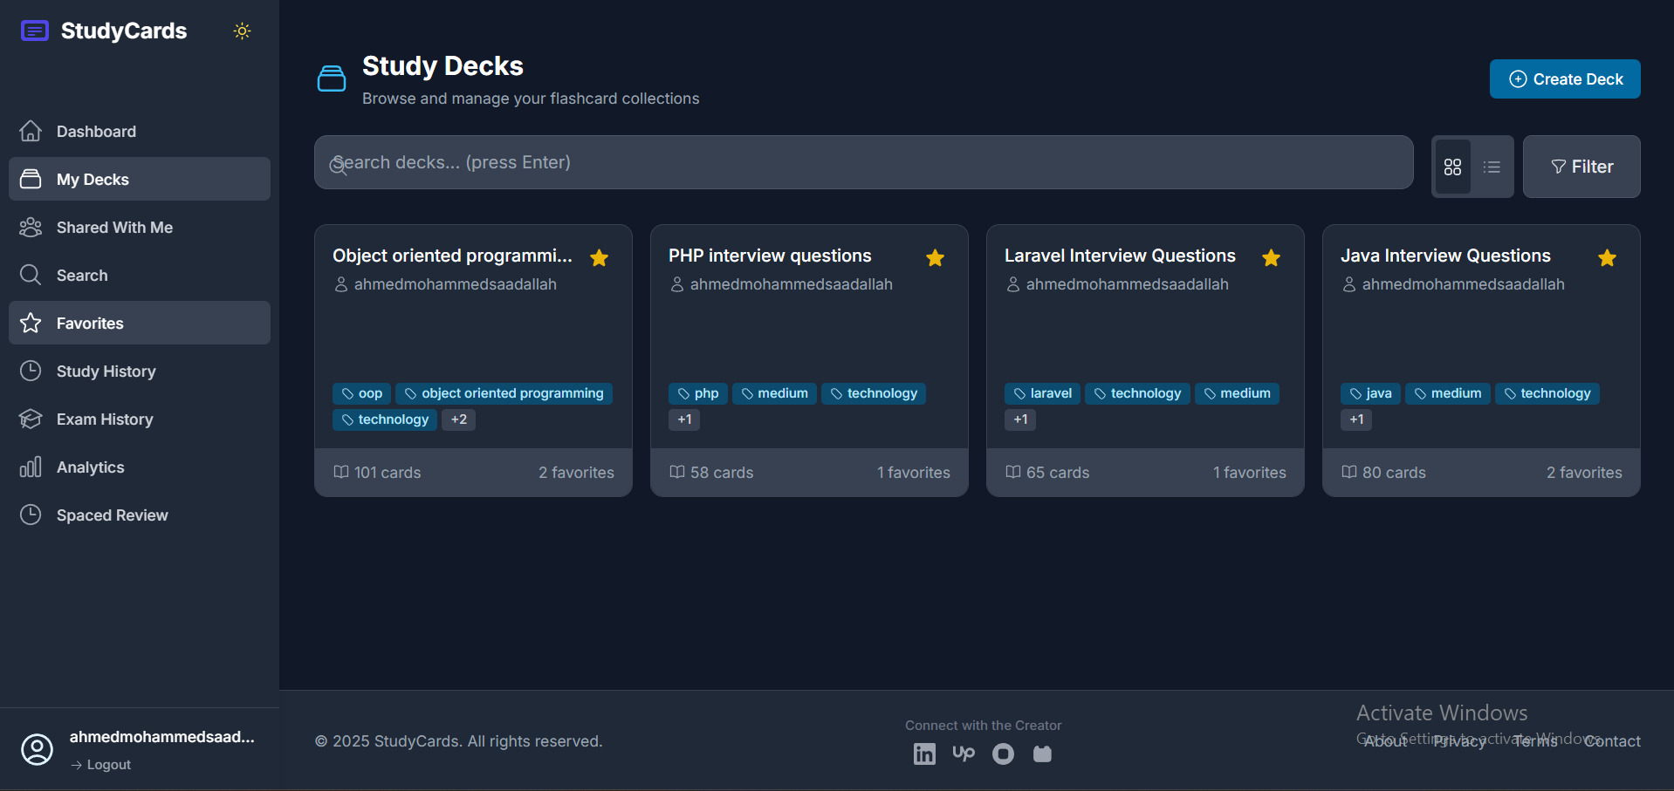Screen dimensions: 1674x791
Task: Click the Upwork icon in the footer
Action: coord(963,753)
